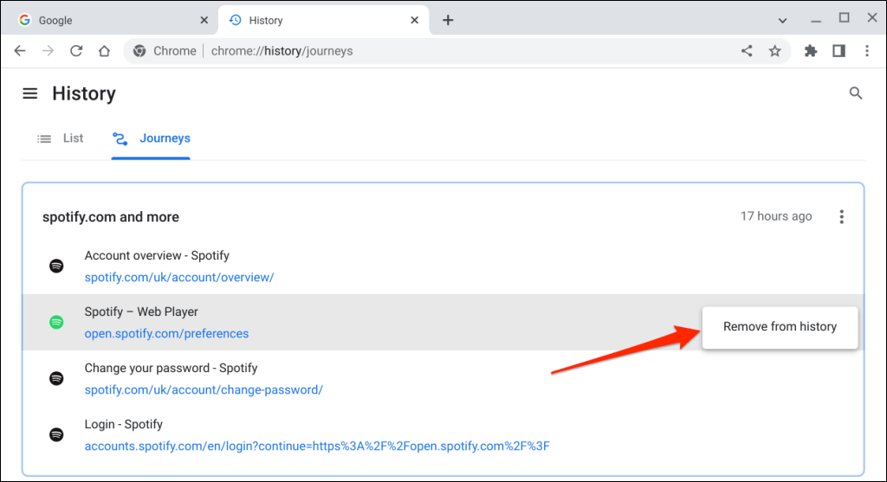Share this page using the share icon

point(747,51)
